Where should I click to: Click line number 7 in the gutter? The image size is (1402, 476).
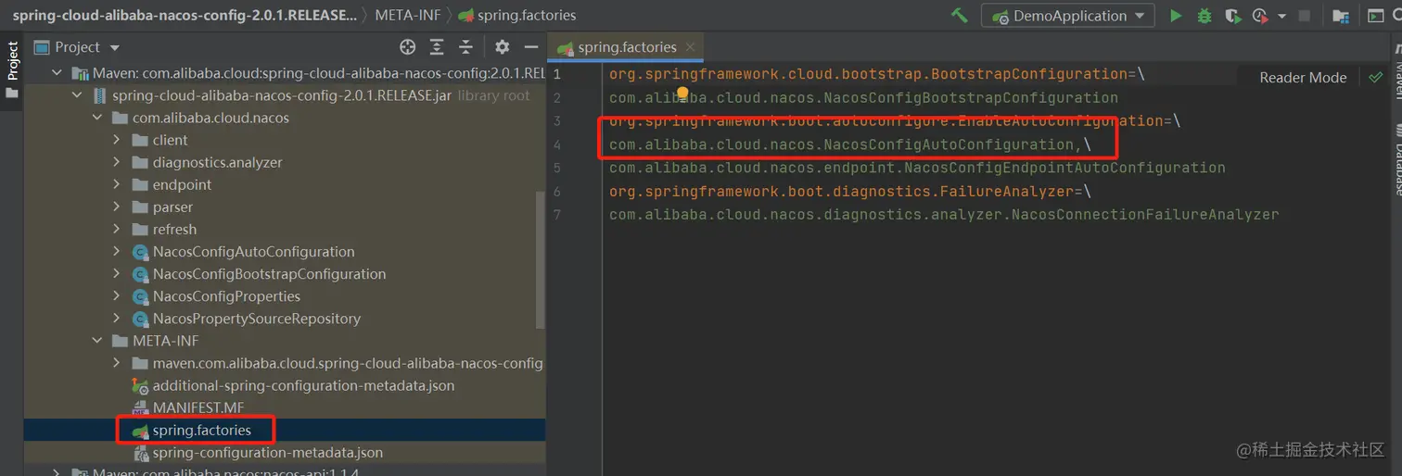557,215
